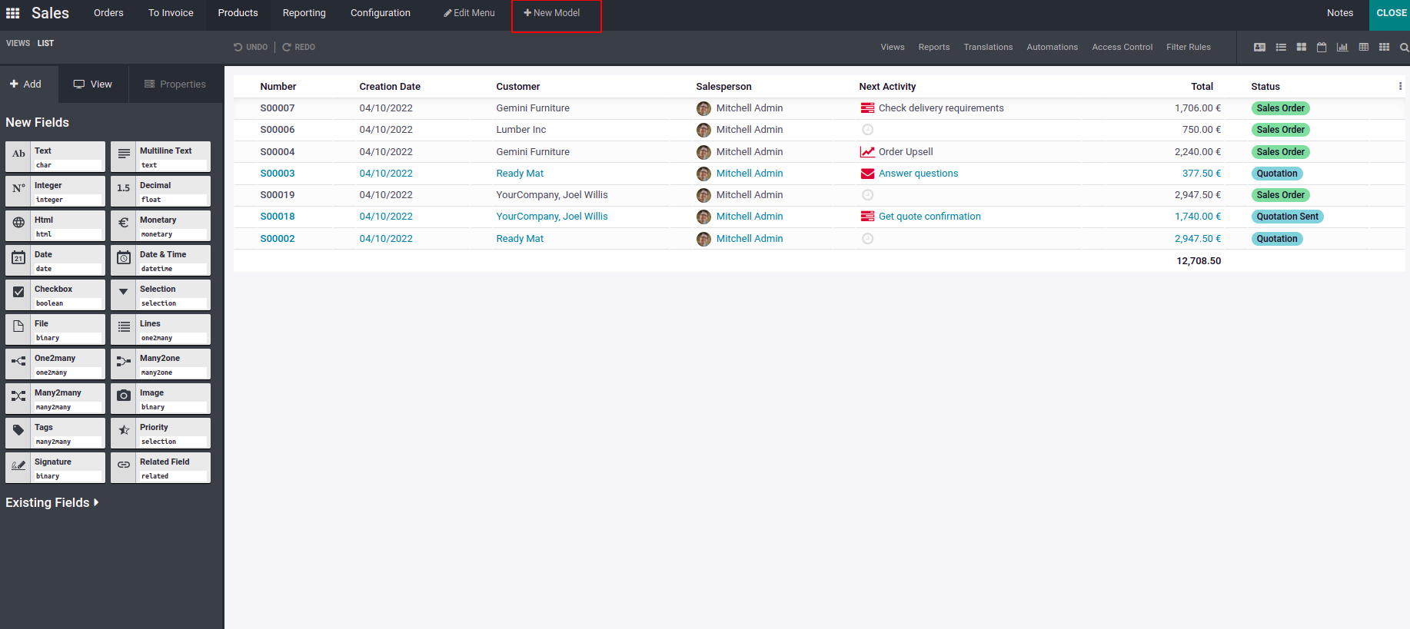Open Reports in Studio toolbar

pyautogui.click(x=934, y=47)
